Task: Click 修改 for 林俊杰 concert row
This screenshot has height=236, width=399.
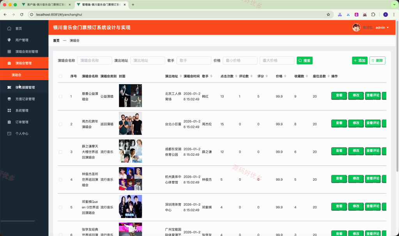Action: point(356,178)
